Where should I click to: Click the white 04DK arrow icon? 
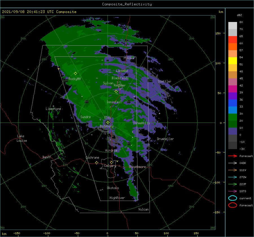233,163
